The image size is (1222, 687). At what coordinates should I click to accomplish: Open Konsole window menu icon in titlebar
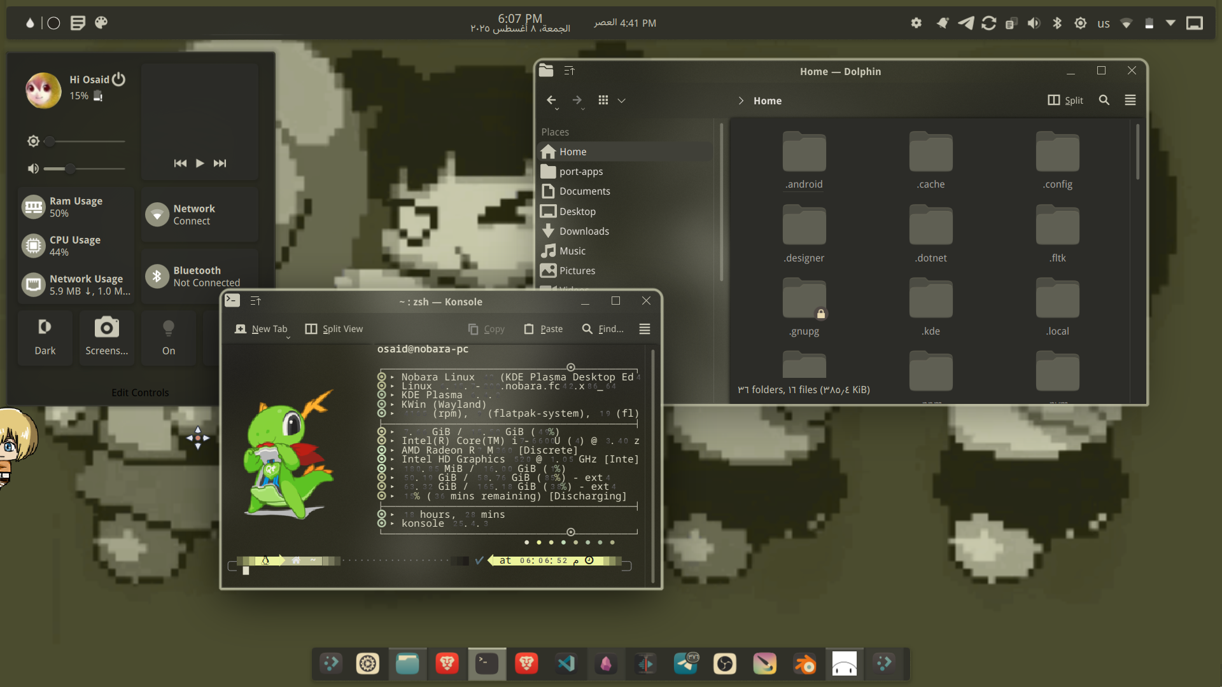tap(255, 301)
